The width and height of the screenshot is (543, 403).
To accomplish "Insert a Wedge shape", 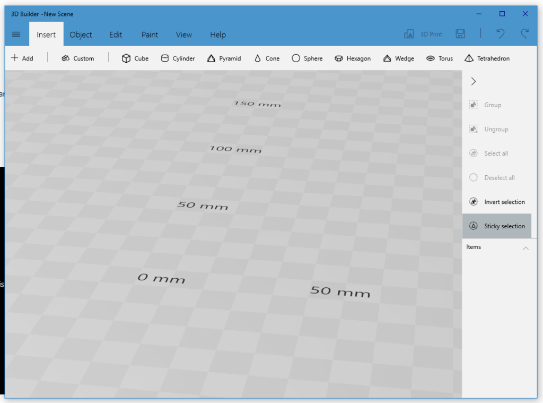I will 398,58.
